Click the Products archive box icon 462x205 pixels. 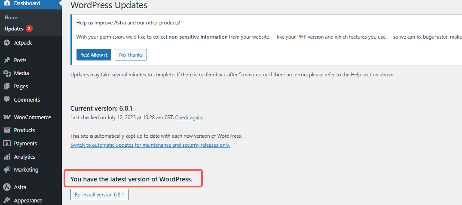point(7,130)
